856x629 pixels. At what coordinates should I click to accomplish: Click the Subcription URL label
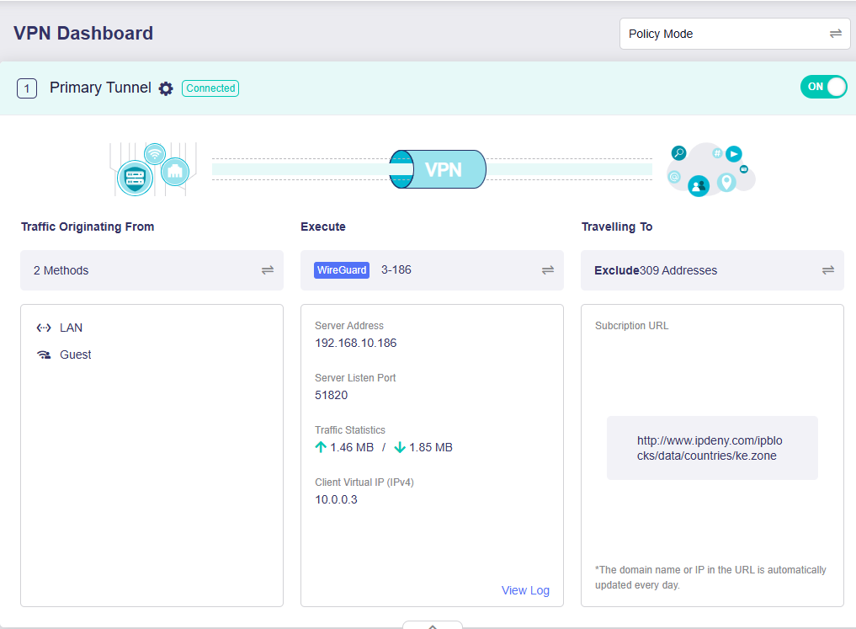(x=631, y=326)
